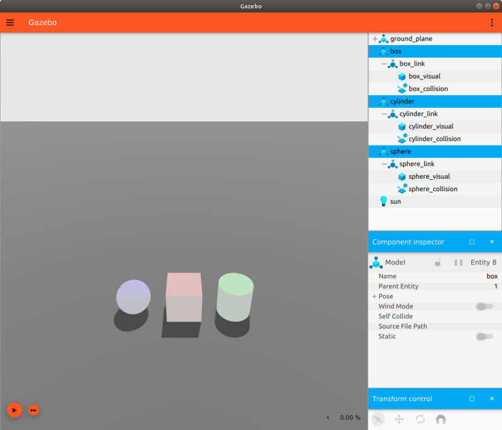The width and height of the screenshot is (502, 430).
Task: Collapse the box model node
Action: click(375, 51)
